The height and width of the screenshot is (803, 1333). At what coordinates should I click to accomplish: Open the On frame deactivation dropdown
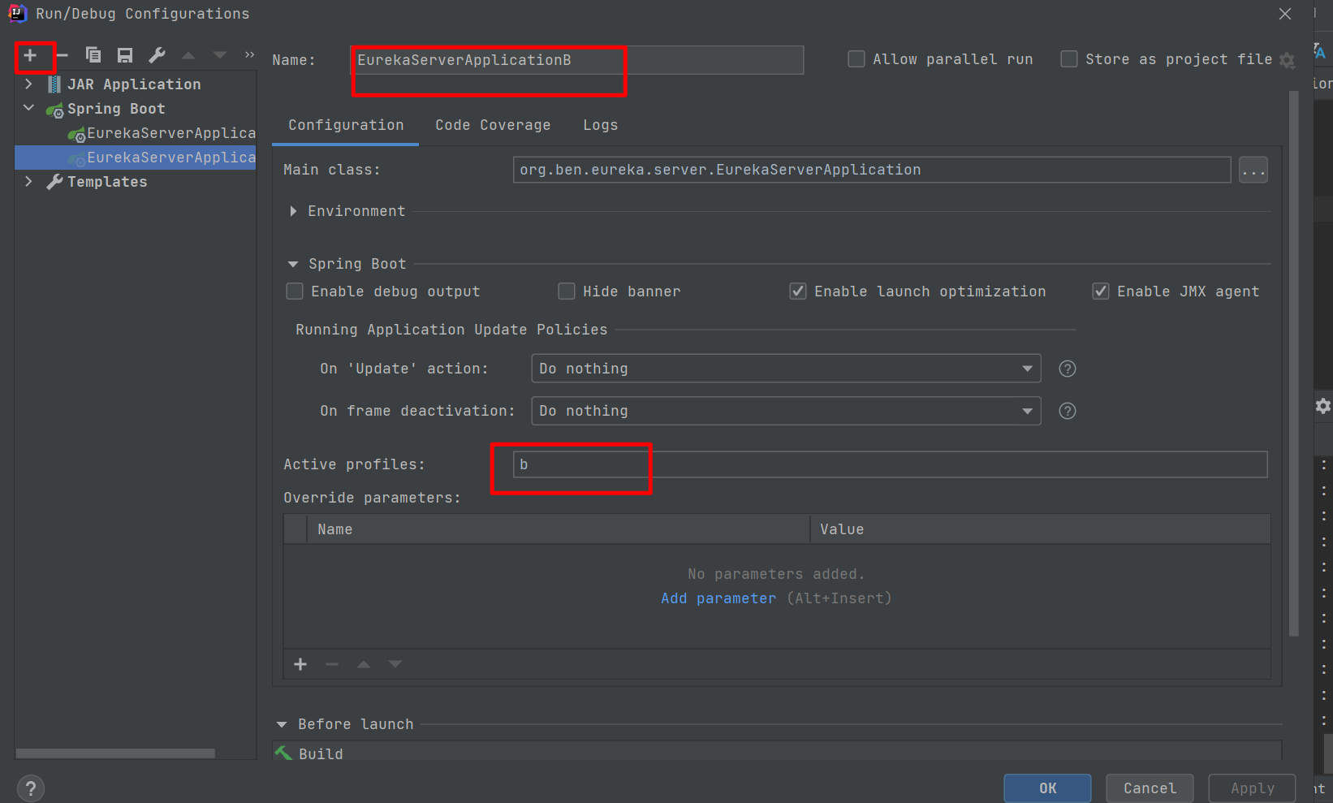point(786,411)
